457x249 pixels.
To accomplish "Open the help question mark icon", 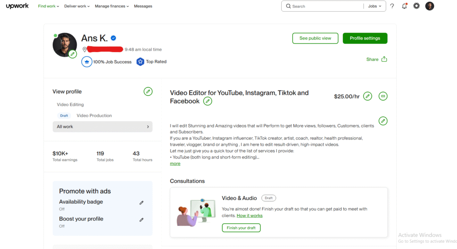I will [392, 6].
